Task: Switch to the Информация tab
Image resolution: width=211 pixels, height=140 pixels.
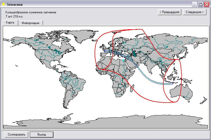Action: (30, 23)
